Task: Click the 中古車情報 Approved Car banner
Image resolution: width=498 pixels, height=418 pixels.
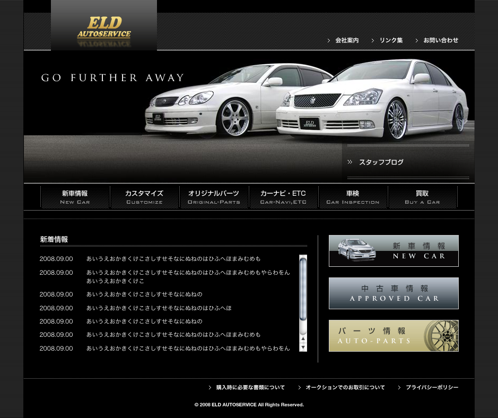Action: click(394, 293)
